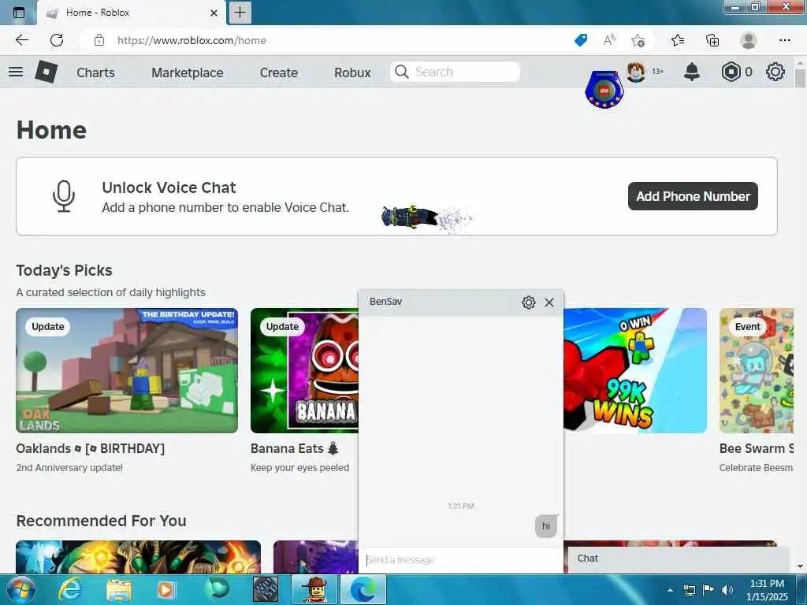Click the Roblox logo icon
The width and height of the screenshot is (807, 605).
coord(46,72)
